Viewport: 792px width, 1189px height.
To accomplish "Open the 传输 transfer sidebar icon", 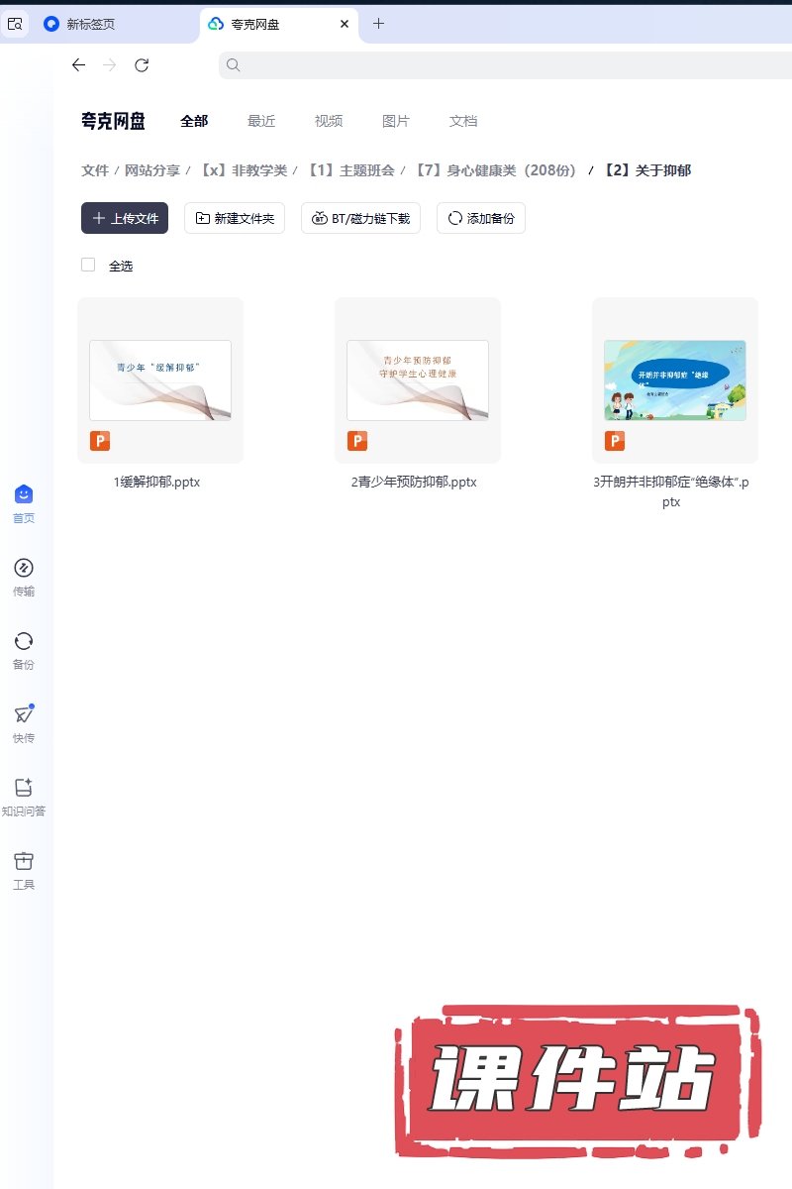I will (x=24, y=569).
